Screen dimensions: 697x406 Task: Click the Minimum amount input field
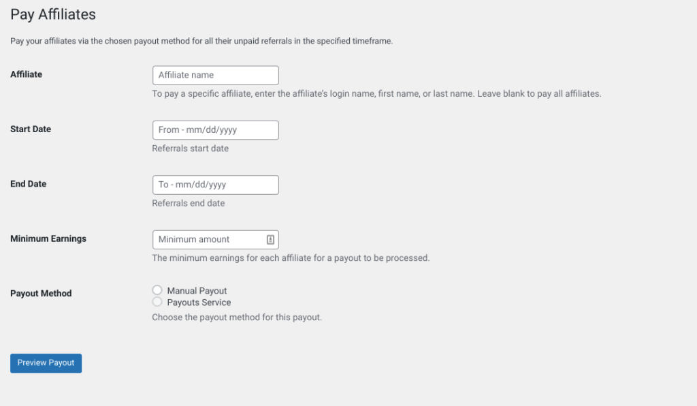[x=208, y=240]
